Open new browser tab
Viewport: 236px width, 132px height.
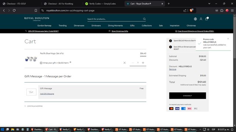[x=169, y=4]
